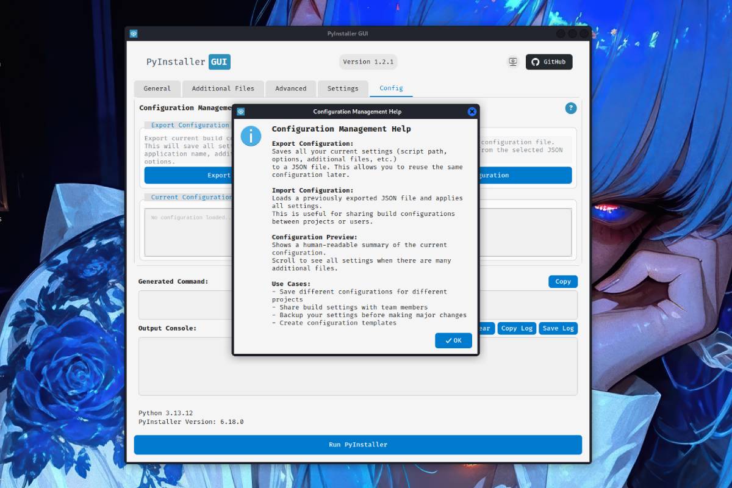
Task: Click the 'Use Cases:' heading in help dialog
Action: pos(292,284)
